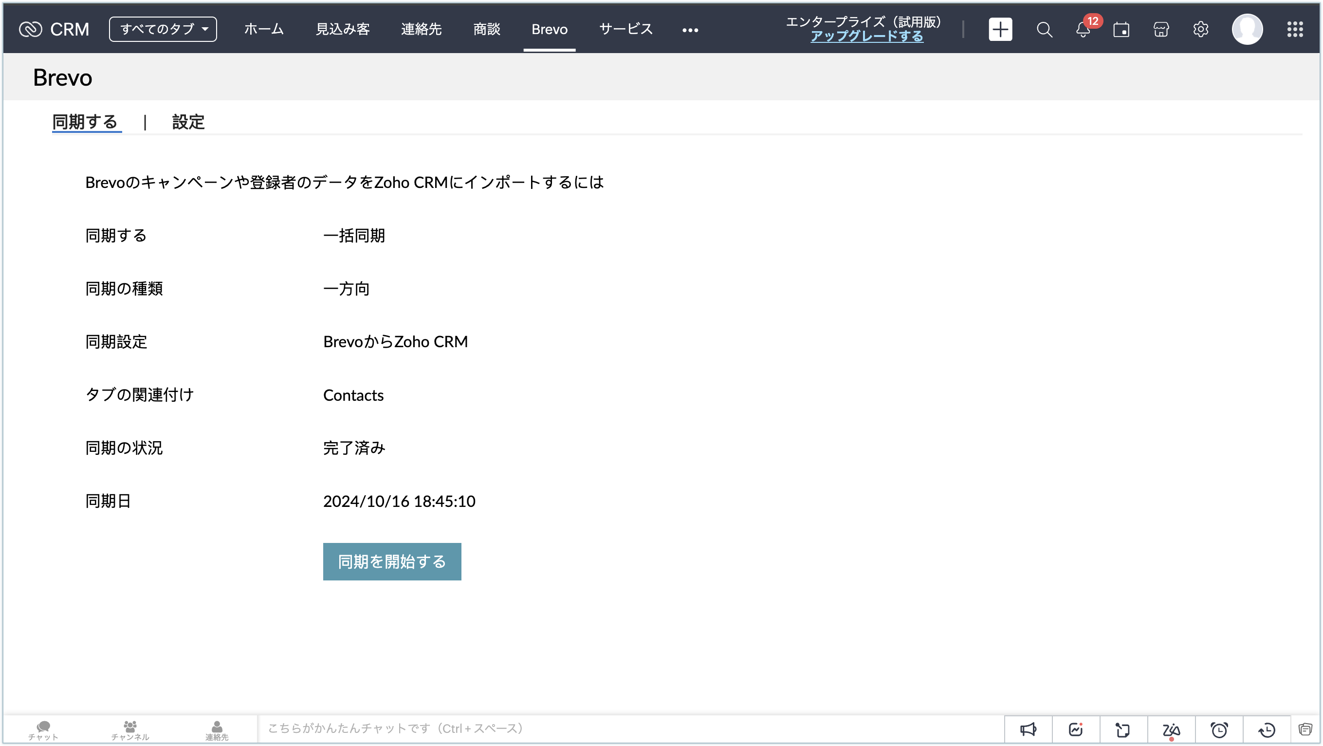The height and width of the screenshot is (746, 1323).
Task: Click the user profile avatar
Action: [1247, 29]
